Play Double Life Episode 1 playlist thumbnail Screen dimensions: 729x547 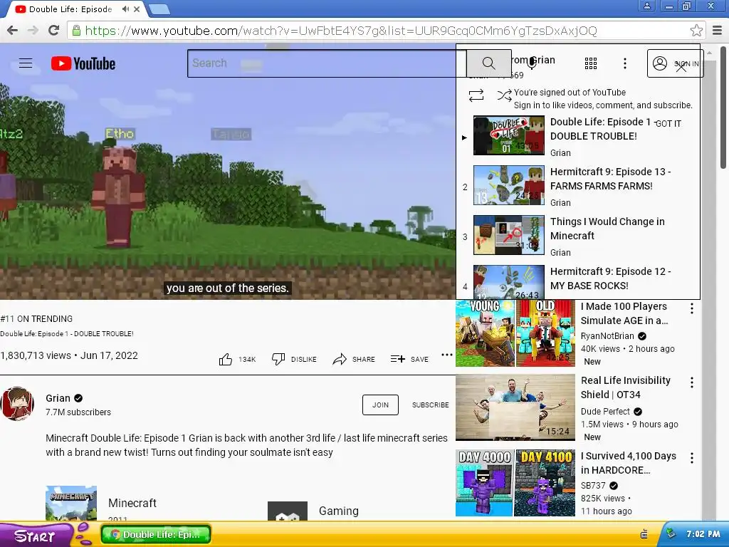coord(508,135)
